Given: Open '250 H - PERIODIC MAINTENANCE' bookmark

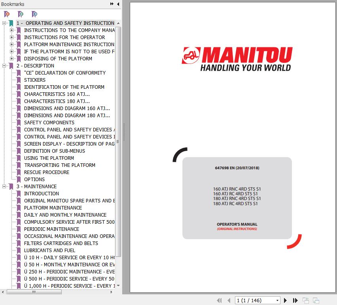Looking at the screenshot, I should coord(69,271).
